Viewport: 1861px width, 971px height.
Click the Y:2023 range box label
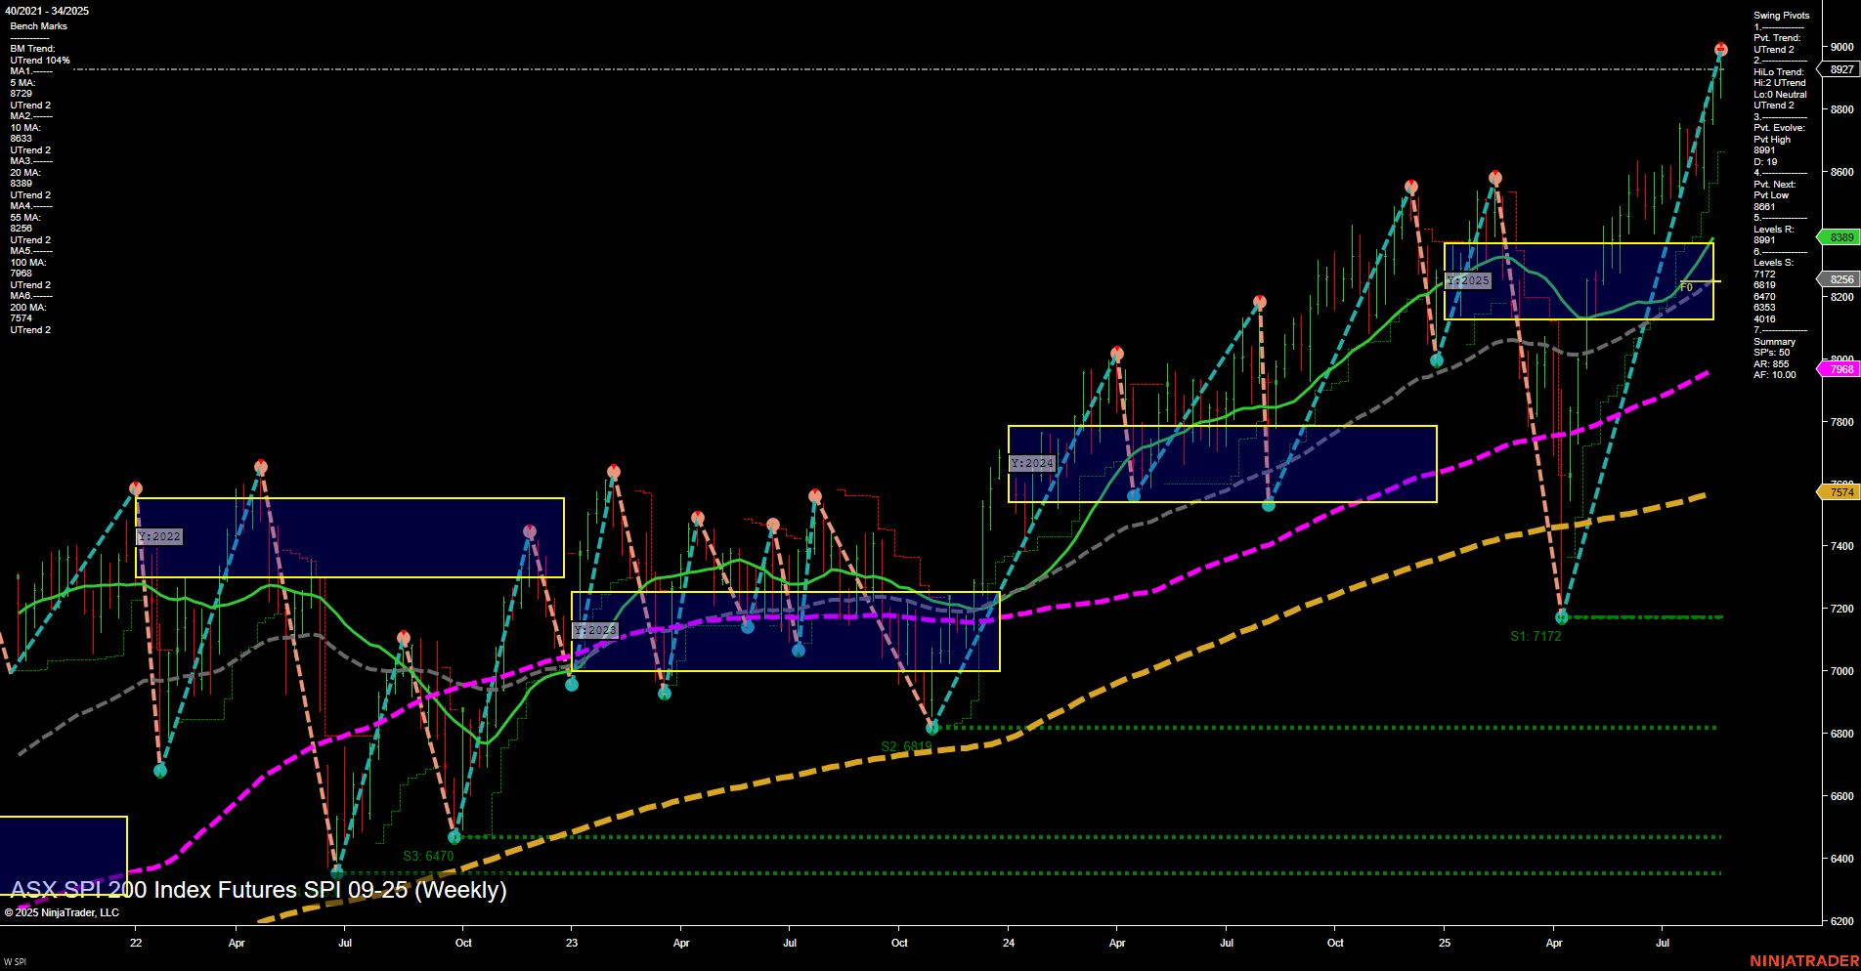[595, 630]
